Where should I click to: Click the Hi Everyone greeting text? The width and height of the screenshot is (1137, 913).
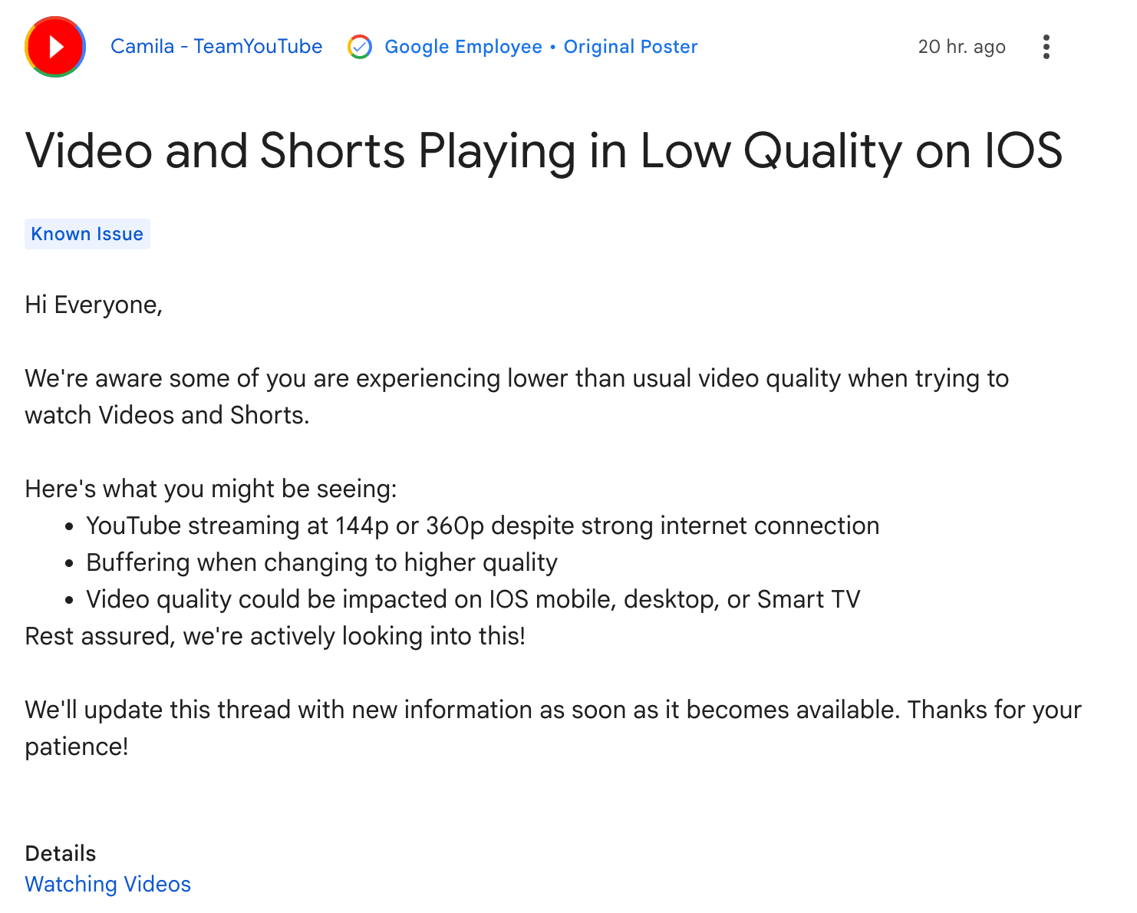[94, 305]
